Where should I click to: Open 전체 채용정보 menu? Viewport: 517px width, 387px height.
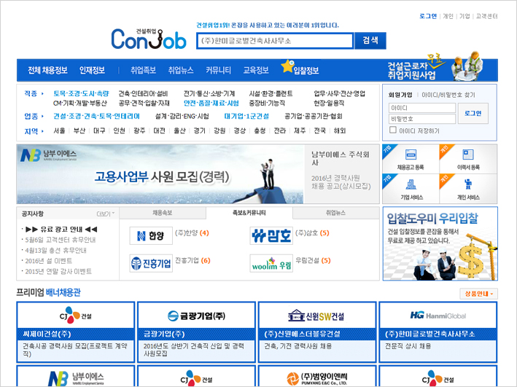point(47,70)
